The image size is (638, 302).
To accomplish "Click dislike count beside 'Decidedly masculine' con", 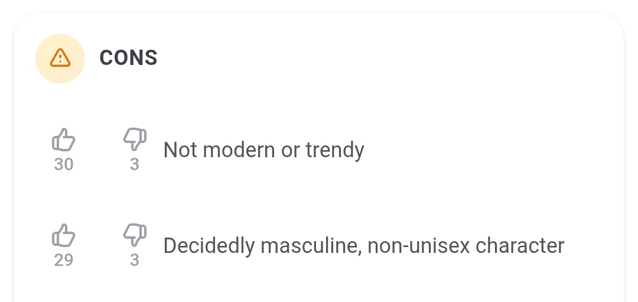I will coord(134,259).
